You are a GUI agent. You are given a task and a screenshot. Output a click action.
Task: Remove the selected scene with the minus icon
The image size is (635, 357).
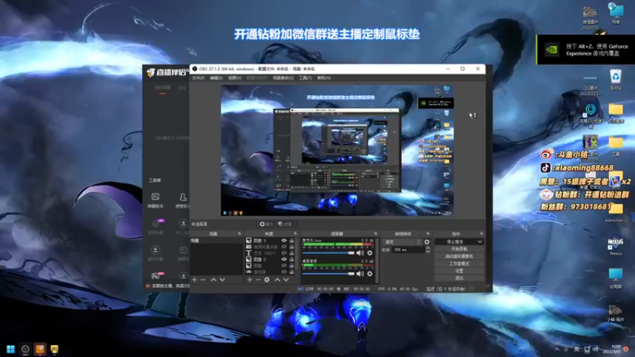click(203, 280)
